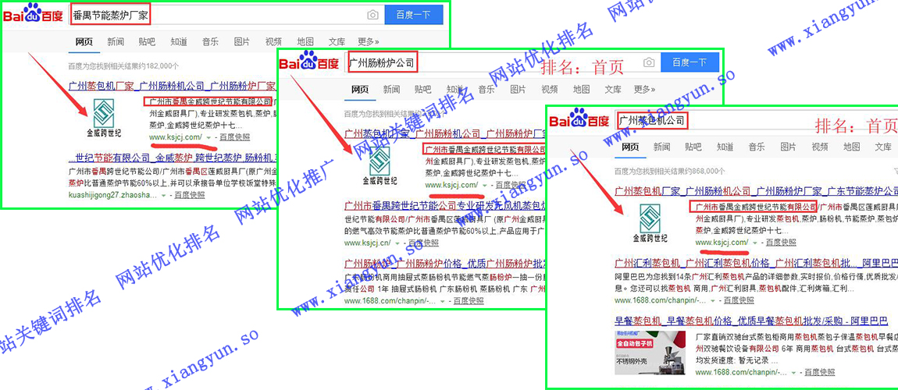The width and height of the screenshot is (898, 390).
Task: Click 金威跨世纪 logo thumbnail in 番禺节能蒸炉厂家 results
Action: [104, 119]
